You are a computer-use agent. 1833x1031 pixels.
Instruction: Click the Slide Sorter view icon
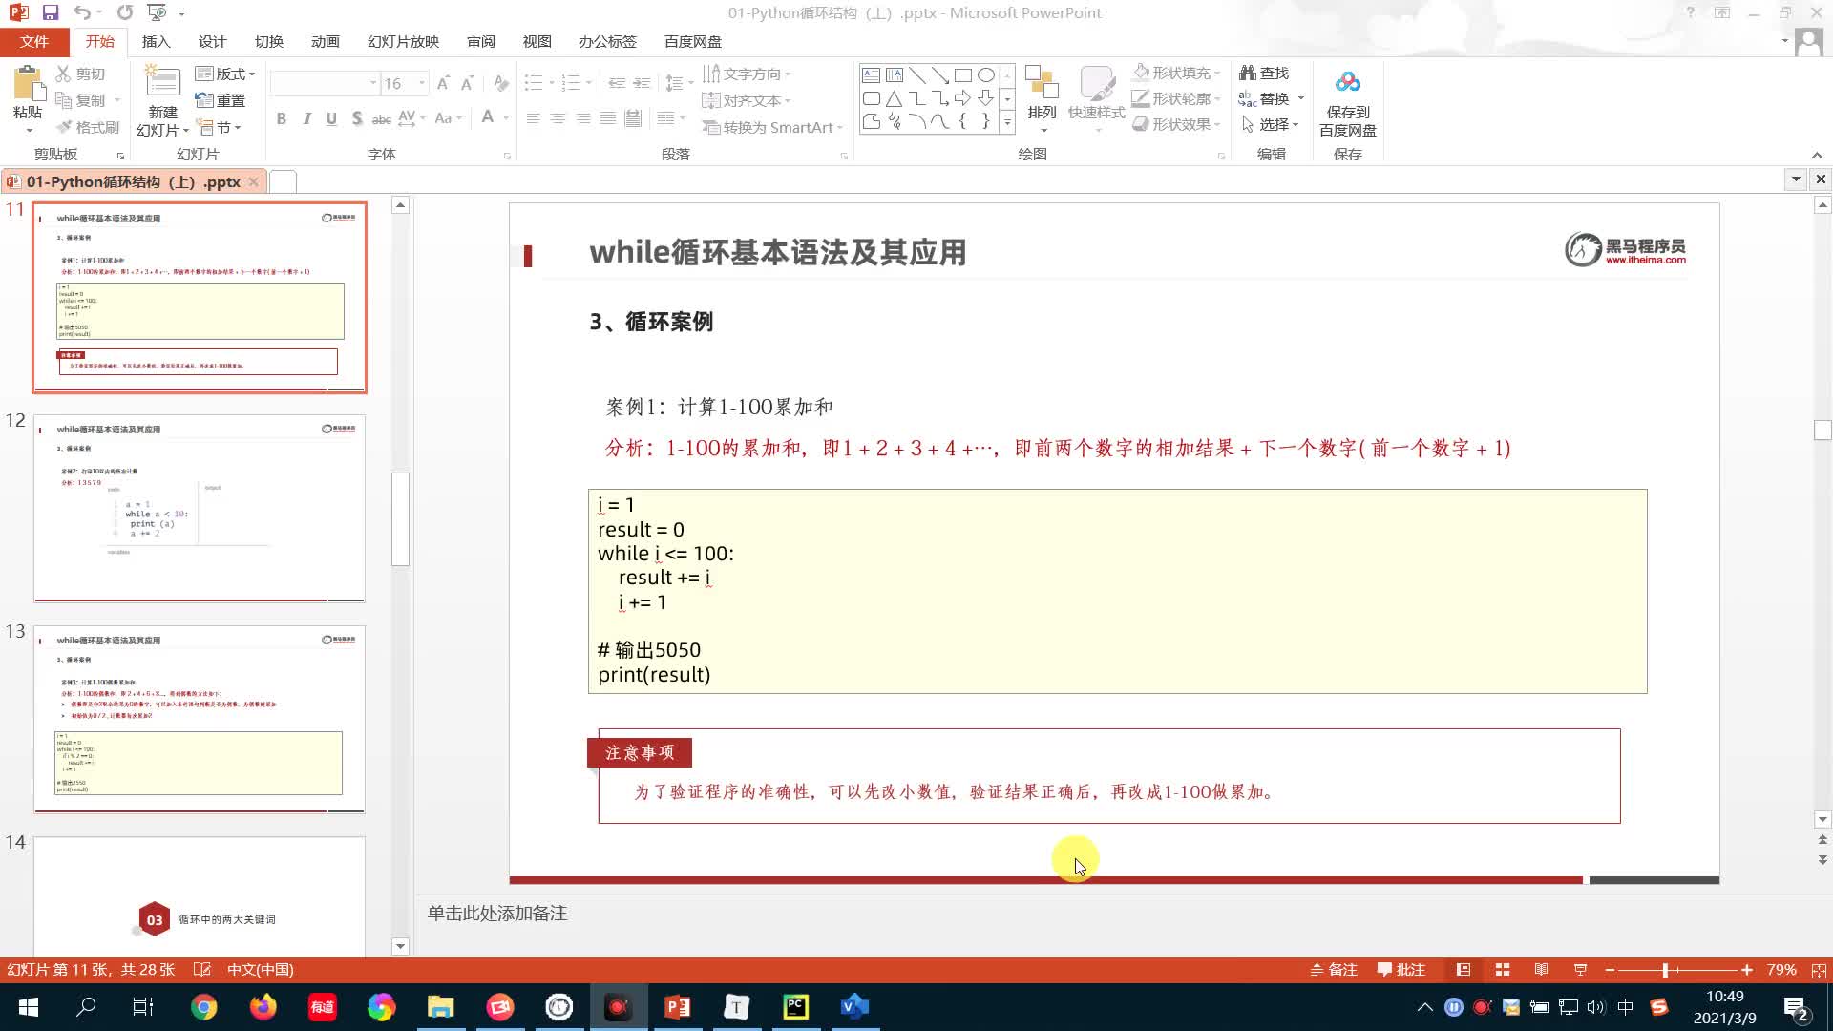coord(1502,970)
